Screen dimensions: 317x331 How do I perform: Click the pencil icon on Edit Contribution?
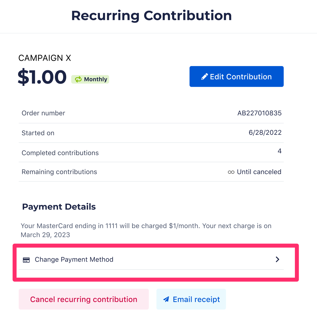tap(204, 77)
